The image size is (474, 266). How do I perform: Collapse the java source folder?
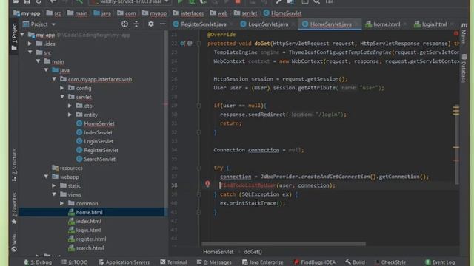tap(46, 70)
